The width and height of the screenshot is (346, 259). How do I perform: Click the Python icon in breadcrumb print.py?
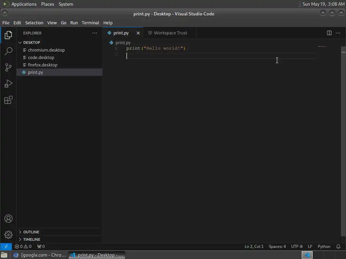112,43
